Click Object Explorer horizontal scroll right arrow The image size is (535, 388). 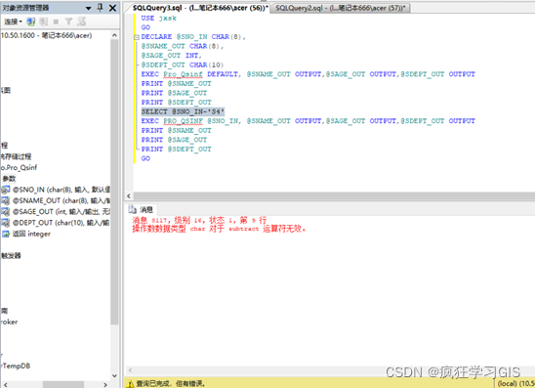click(x=105, y=385)
